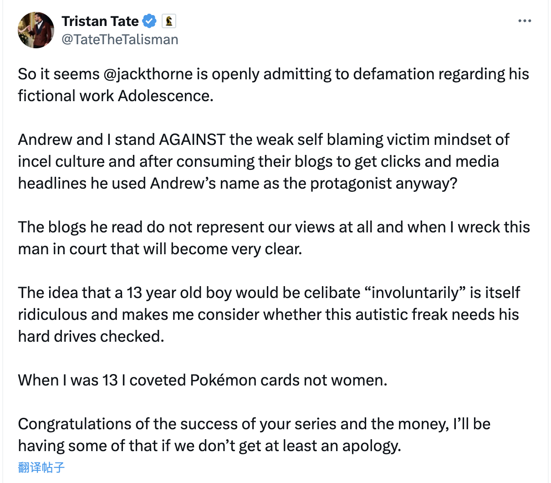Click the final line mentioning an apology
The width and height of the screenshot is (551, 483).
pyautogui.click(x=209, y=446)
